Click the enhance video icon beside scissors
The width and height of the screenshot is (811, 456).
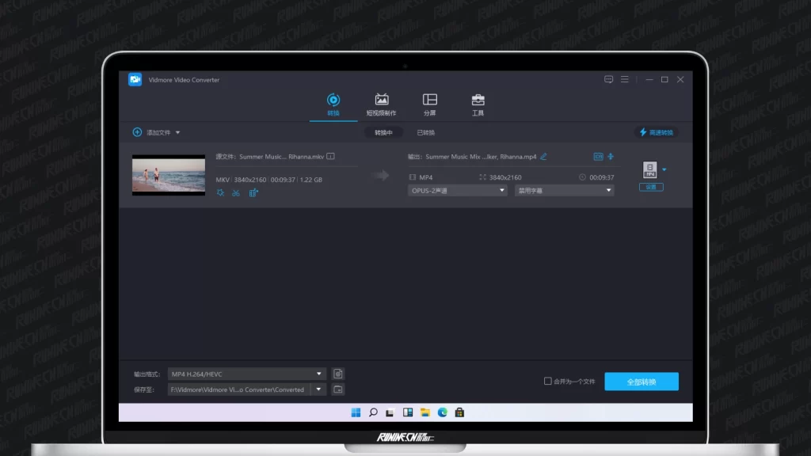[x=253, y=193]
